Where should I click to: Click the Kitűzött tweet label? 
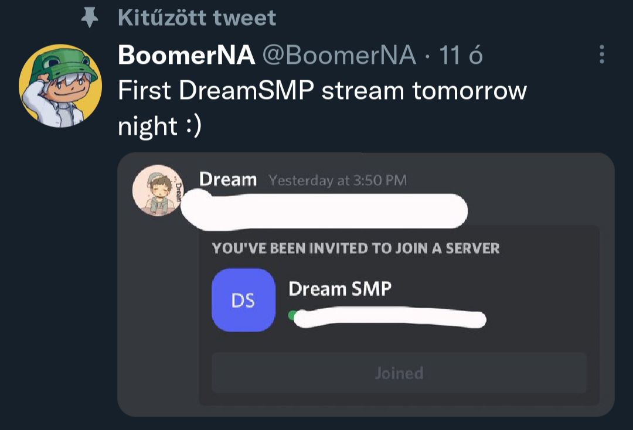197,18
